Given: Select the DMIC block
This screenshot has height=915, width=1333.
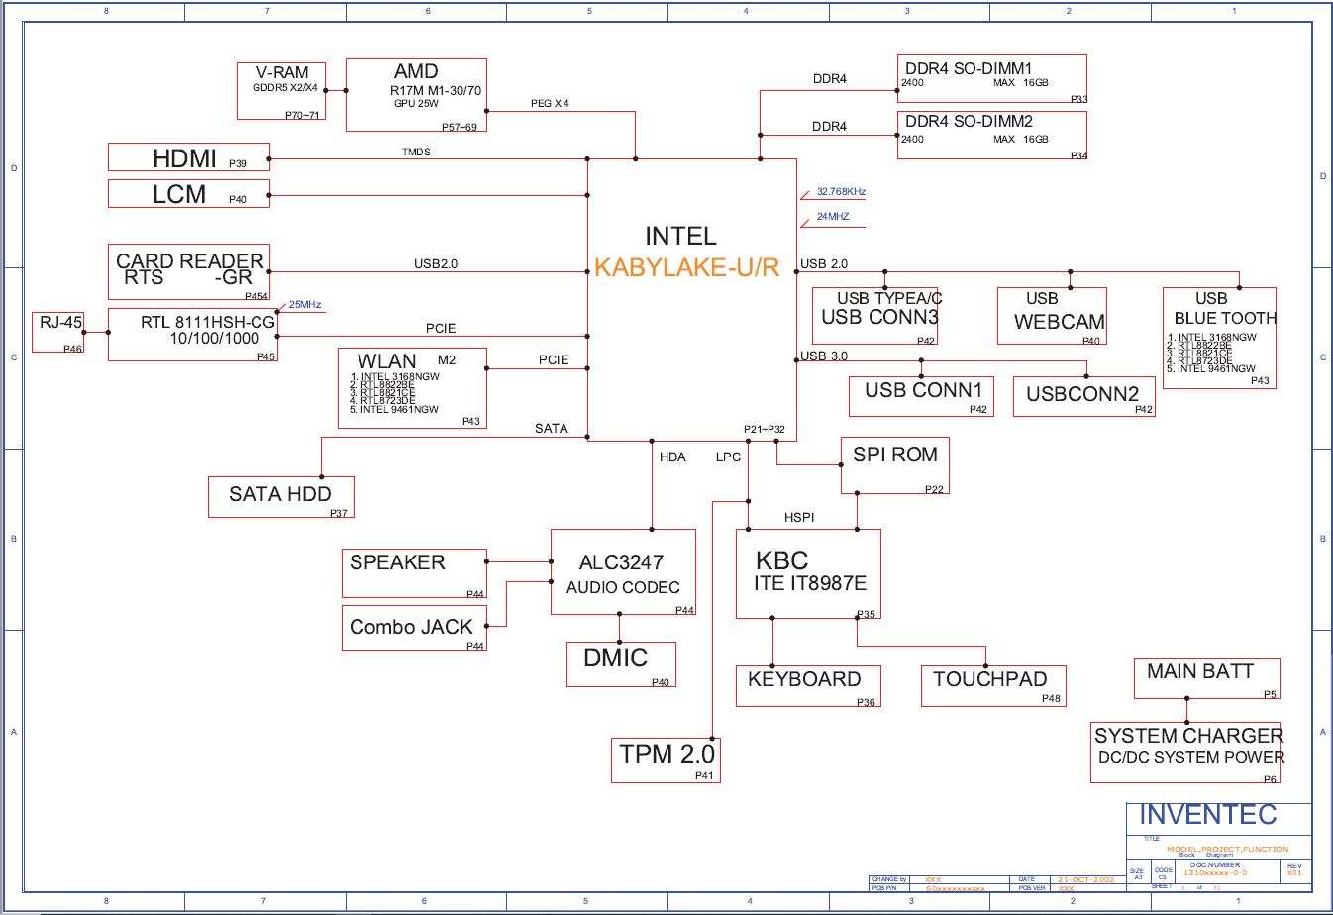Looking at the screenshot, I should tap(621, 664).
